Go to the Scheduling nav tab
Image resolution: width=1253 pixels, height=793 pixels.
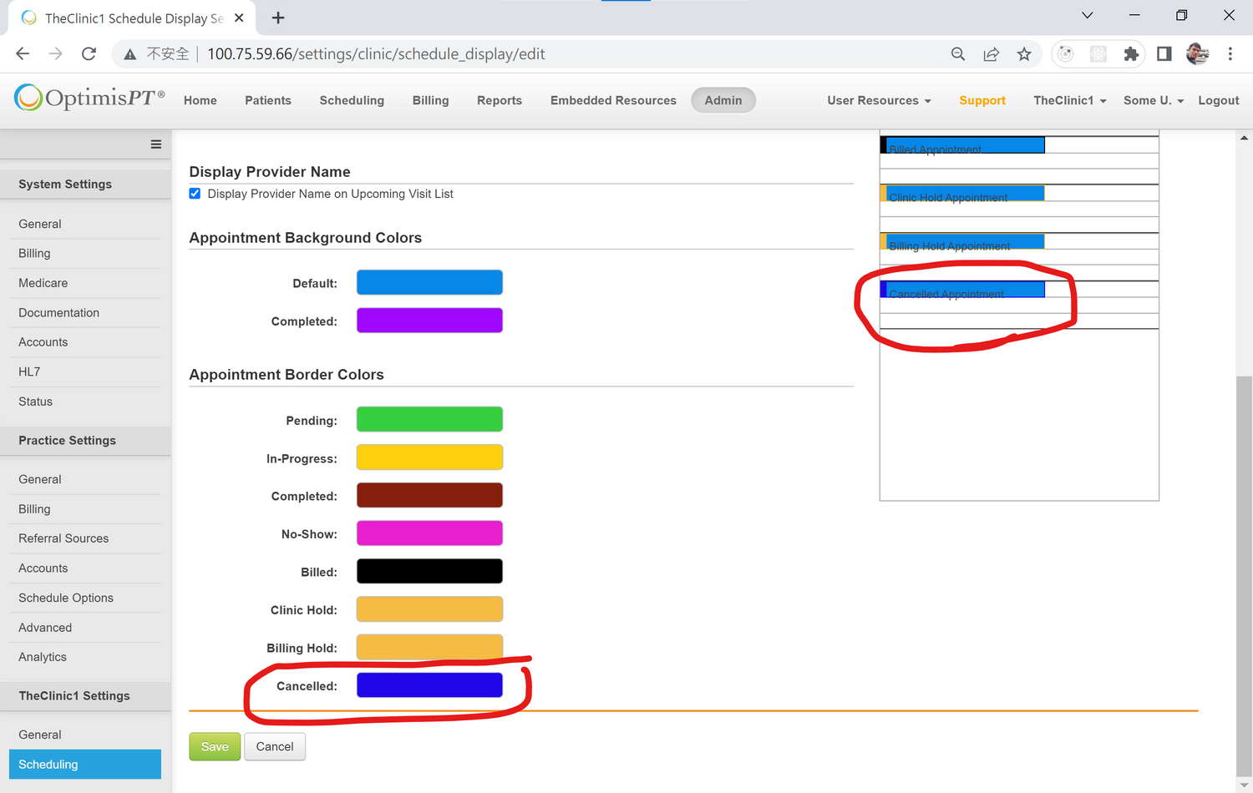pyautogui.click(x=352, y=100)
